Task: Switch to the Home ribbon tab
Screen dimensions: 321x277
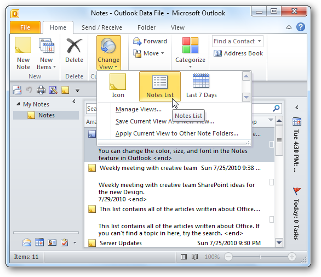Action: [x=58, y=27]
